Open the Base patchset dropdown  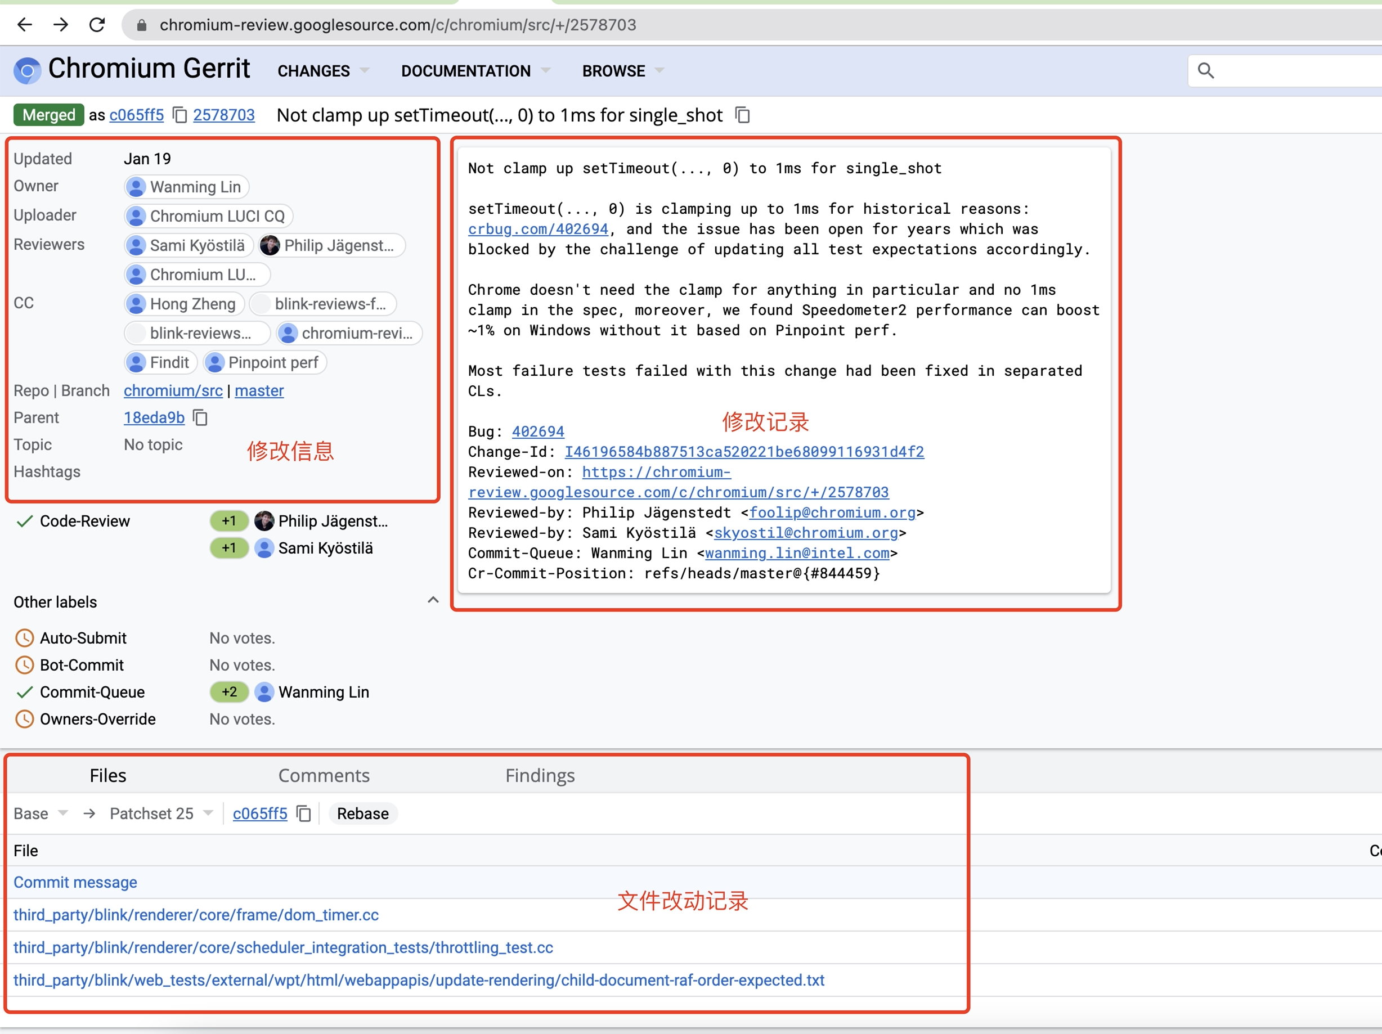pyautogui.click(x=41, y=813)
